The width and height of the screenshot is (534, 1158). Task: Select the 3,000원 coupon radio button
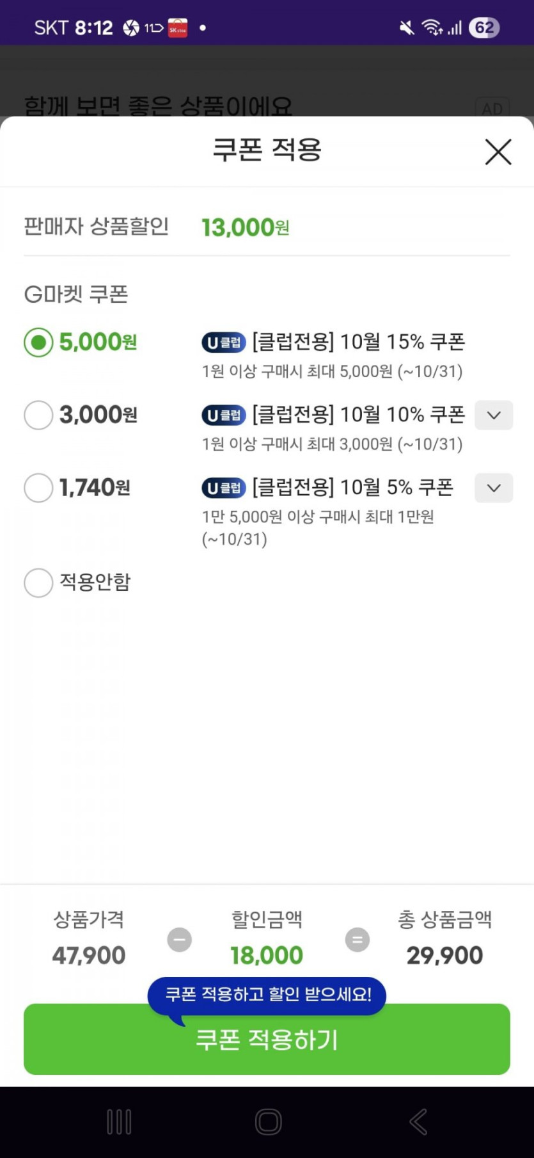coord(38,415)
